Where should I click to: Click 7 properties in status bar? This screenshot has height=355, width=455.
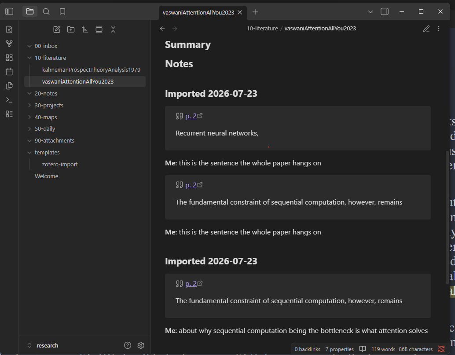[x=340, y=349]
